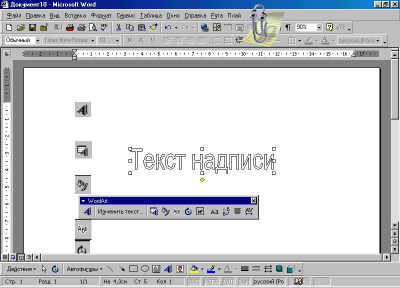The image size is (400, 288).
Task: Expand the borders dropdown arrow
Action: click(299, 40)
